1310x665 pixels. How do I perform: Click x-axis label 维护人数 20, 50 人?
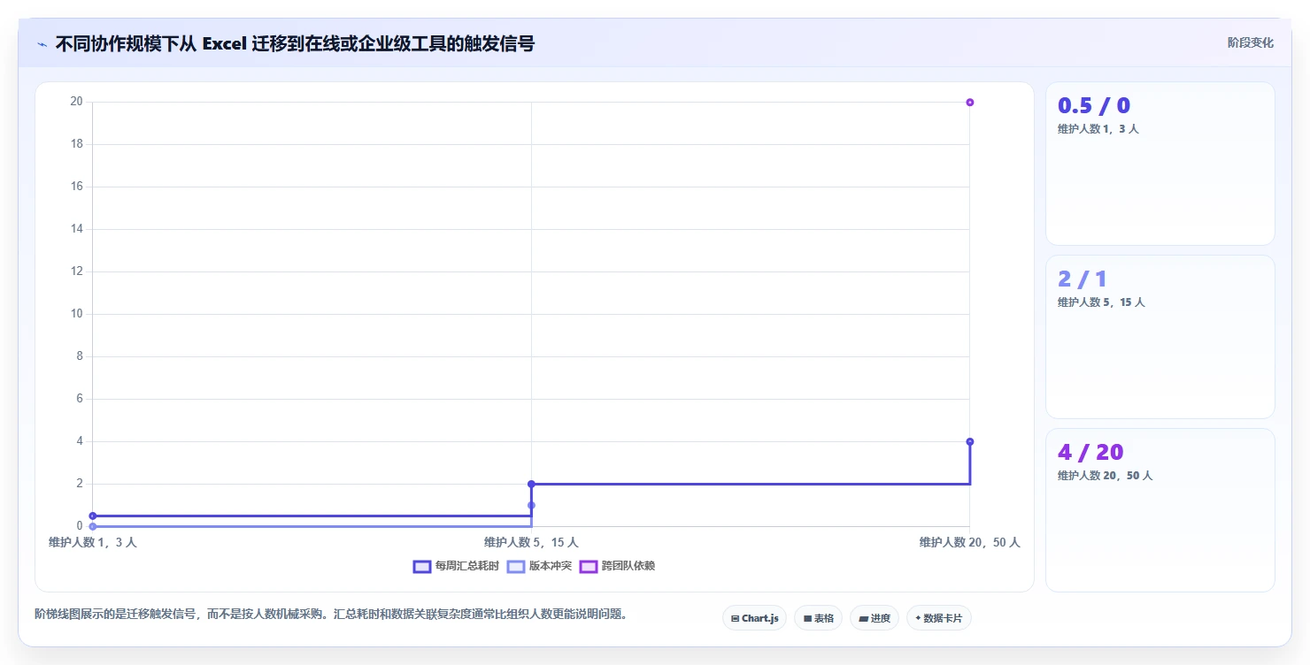click(970, 542)
